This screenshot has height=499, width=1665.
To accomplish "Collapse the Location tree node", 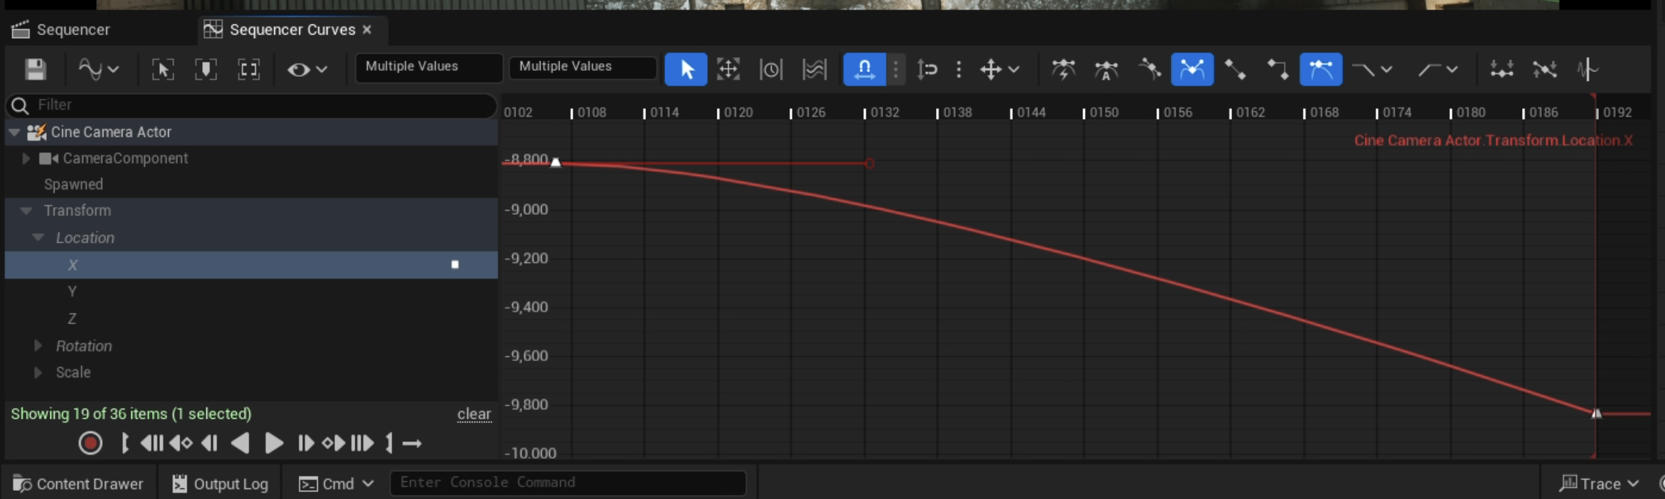I will (38, 237).
